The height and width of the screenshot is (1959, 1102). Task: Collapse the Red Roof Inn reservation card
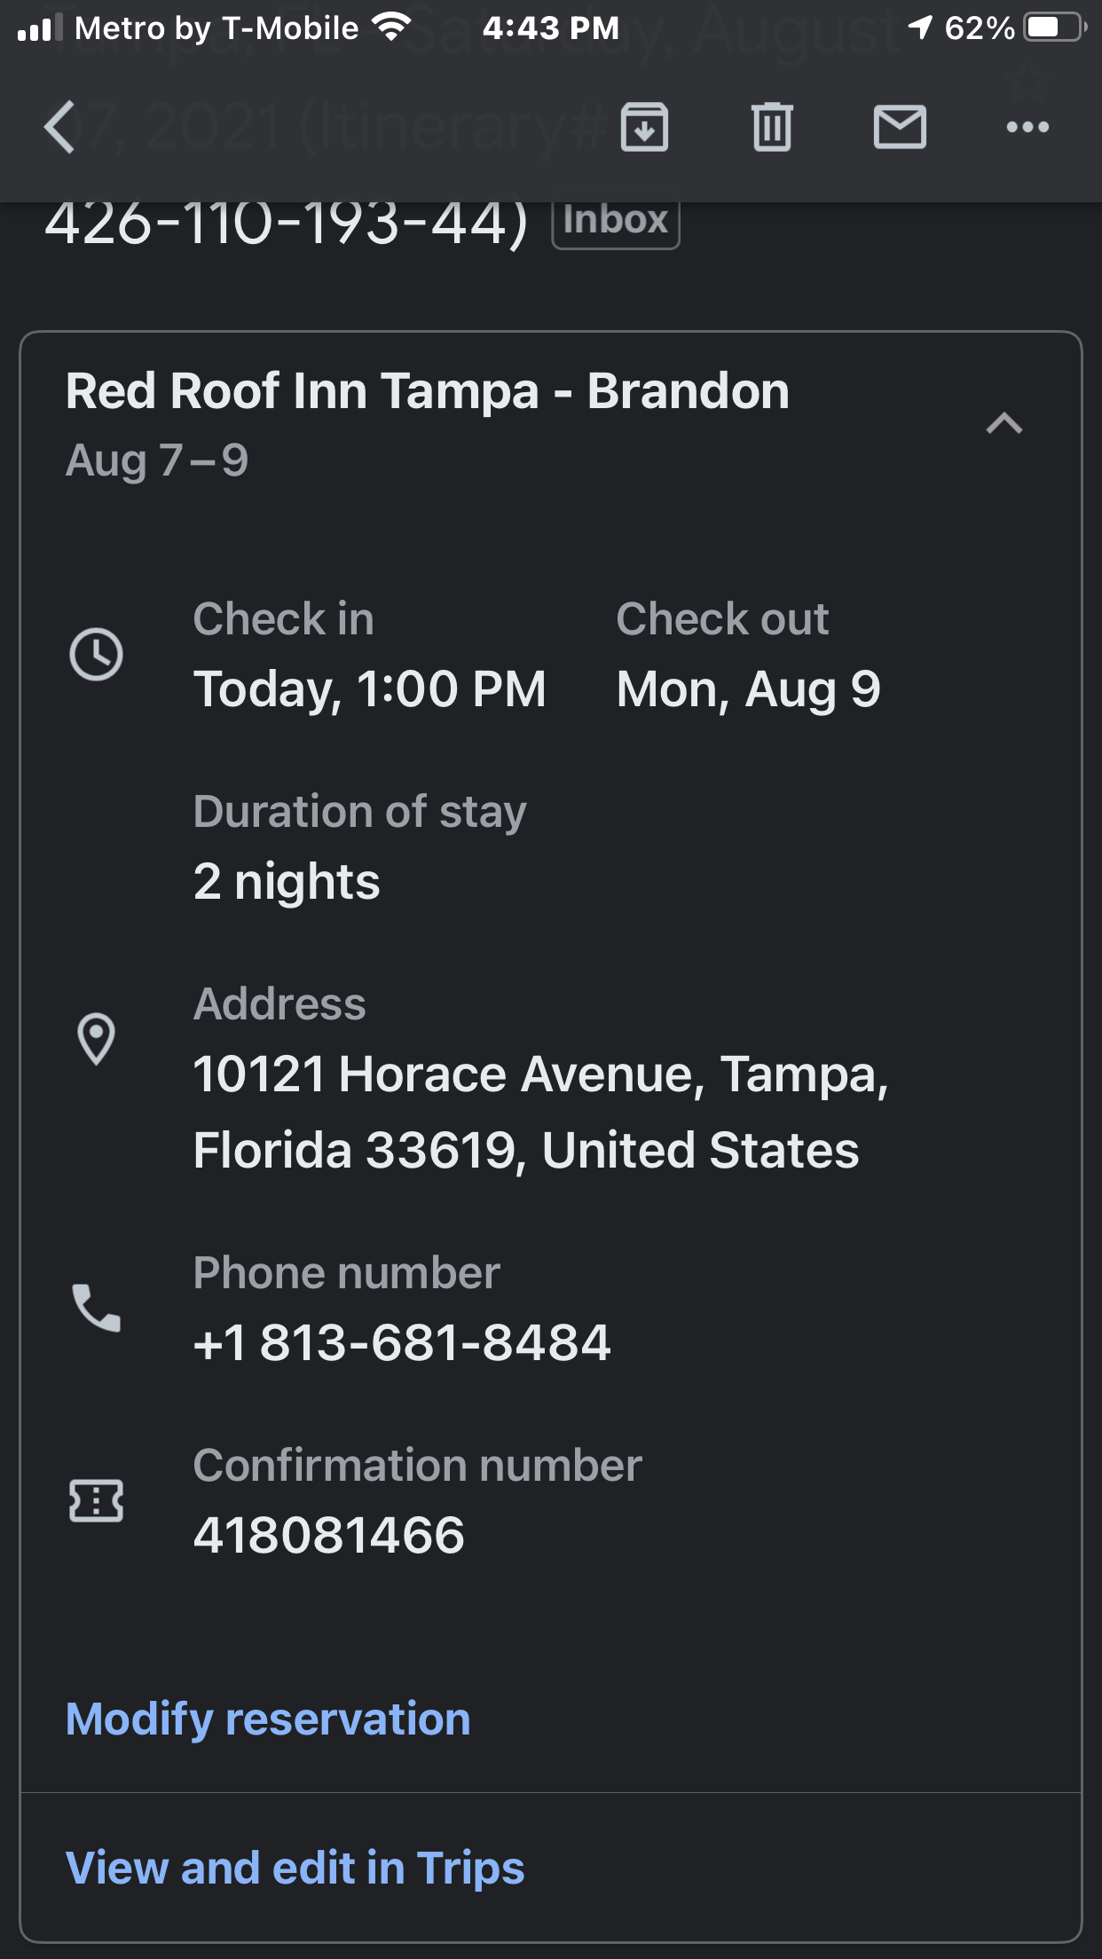pyautogui.click(x=1004, y=423)
